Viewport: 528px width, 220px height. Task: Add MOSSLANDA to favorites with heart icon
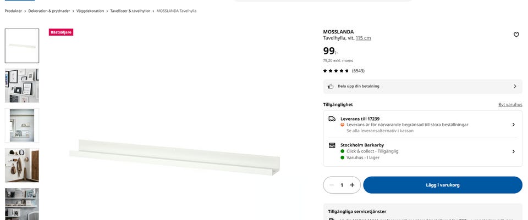point(516,35)
